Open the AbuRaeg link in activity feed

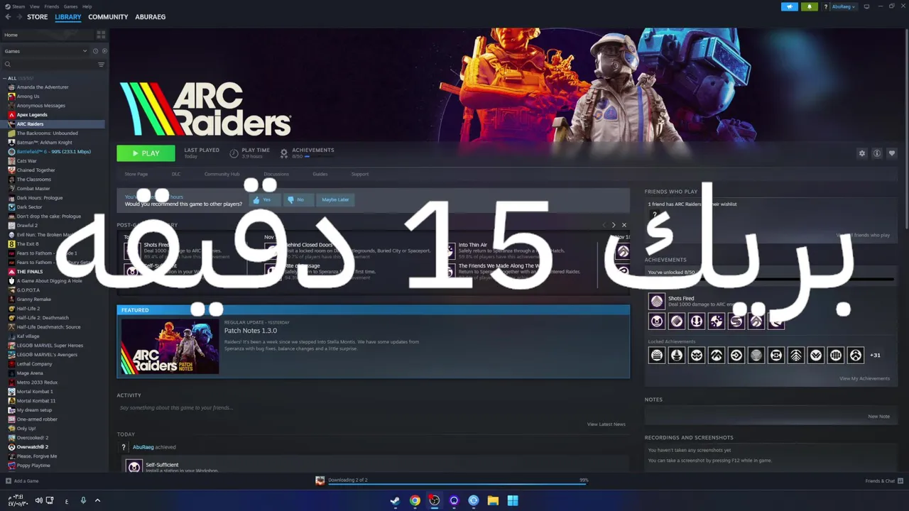click(143, 447)
